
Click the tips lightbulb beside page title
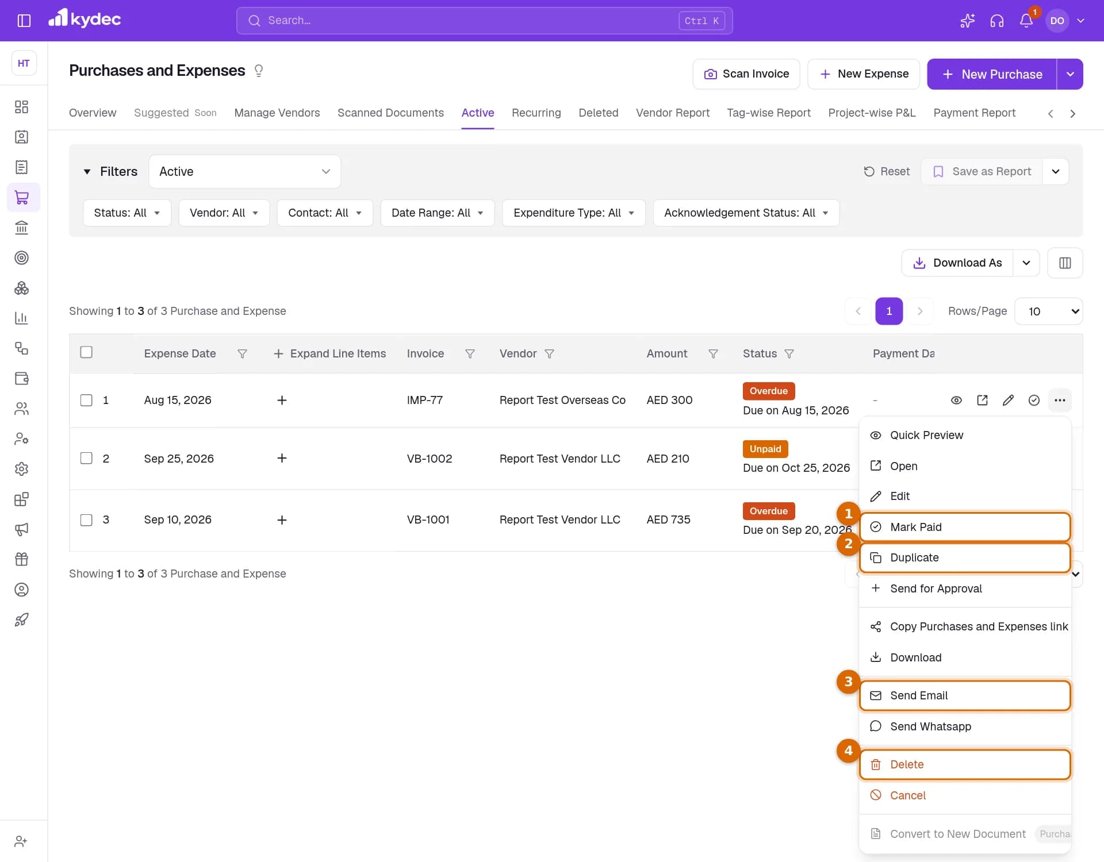point(259,71)
